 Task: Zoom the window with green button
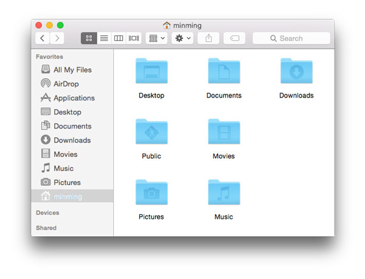coord(60,25)
